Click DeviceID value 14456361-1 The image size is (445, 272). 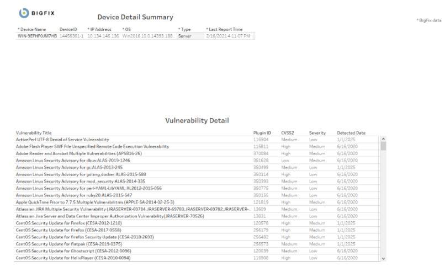point(72,36)
